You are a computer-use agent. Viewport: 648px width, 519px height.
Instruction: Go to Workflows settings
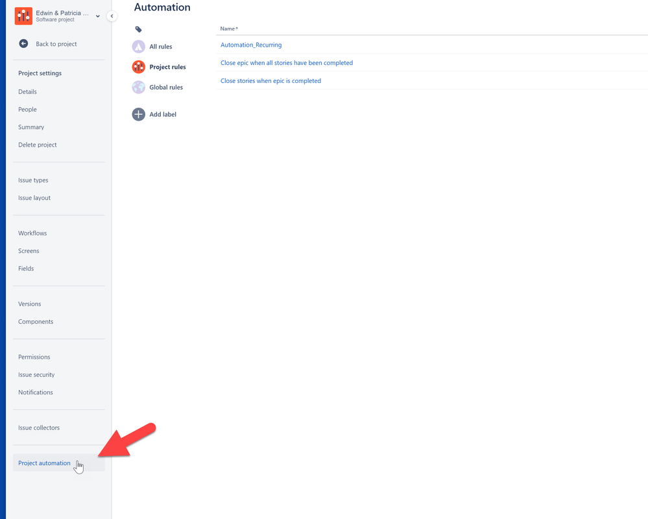[32, 233]
